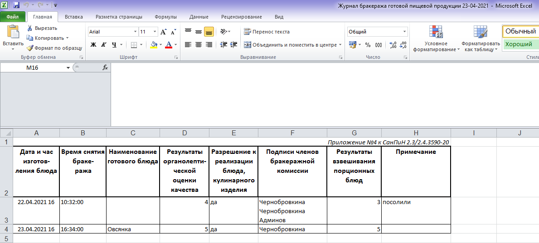The width and height of the screenshot is (539, 243).
Task: Click the Вставить paste button
Action: (x=13, y=38)
